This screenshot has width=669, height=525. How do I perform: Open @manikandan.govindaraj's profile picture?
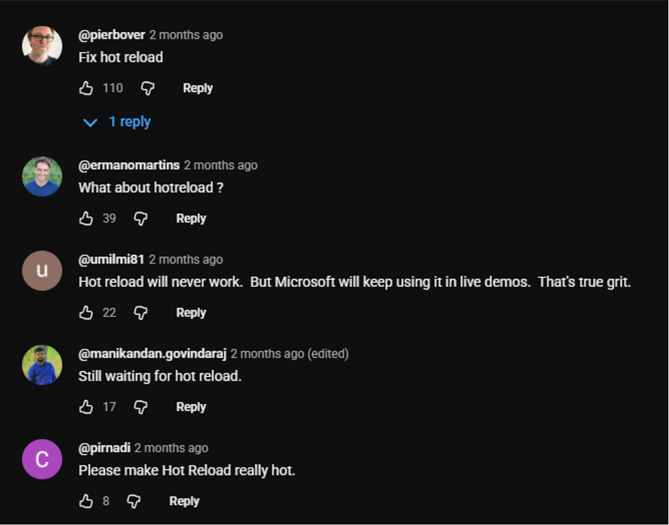coord(42,364)
